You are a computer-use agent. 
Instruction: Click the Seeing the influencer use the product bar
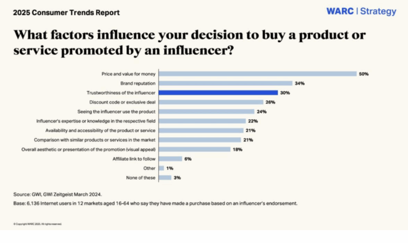206,111
